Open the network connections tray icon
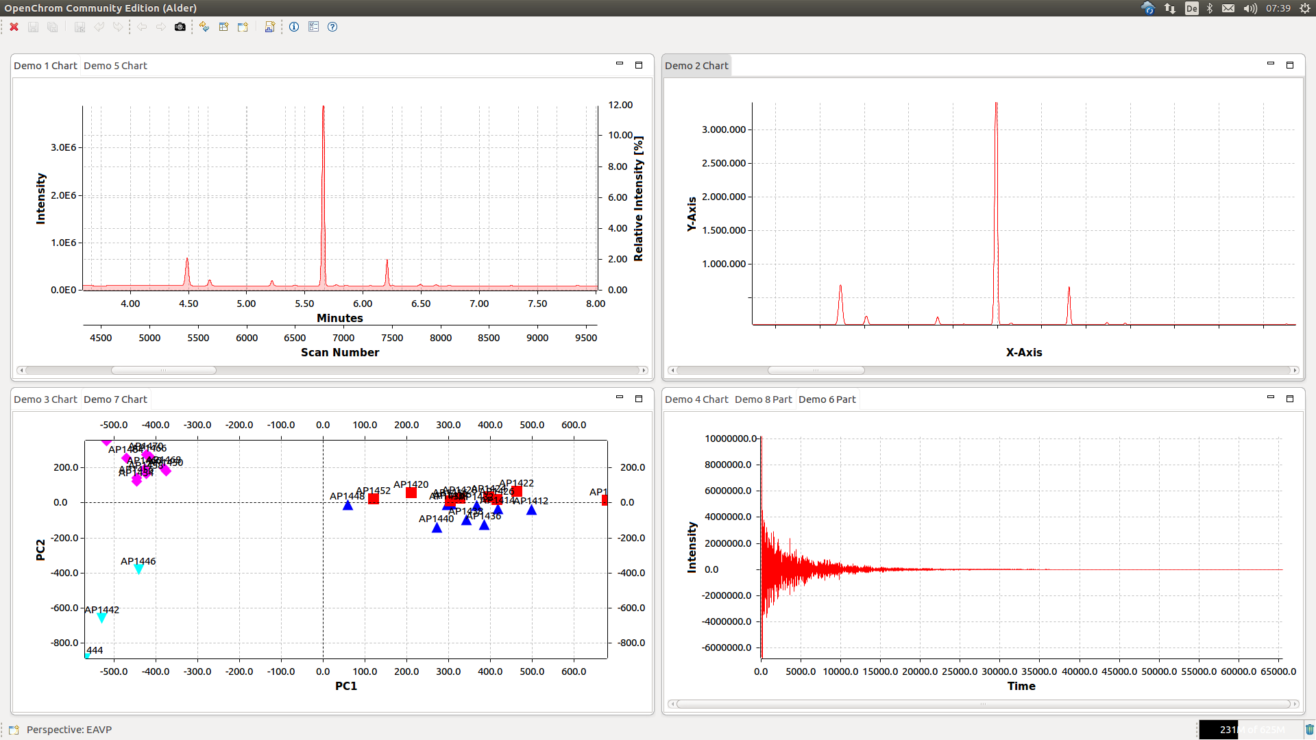The width and height of the screenshot is (1316, 740). click(x=1170, y=8)
